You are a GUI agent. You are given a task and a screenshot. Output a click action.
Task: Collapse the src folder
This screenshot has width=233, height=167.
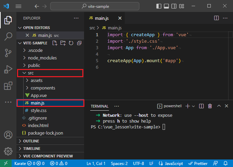click(50, 73)
